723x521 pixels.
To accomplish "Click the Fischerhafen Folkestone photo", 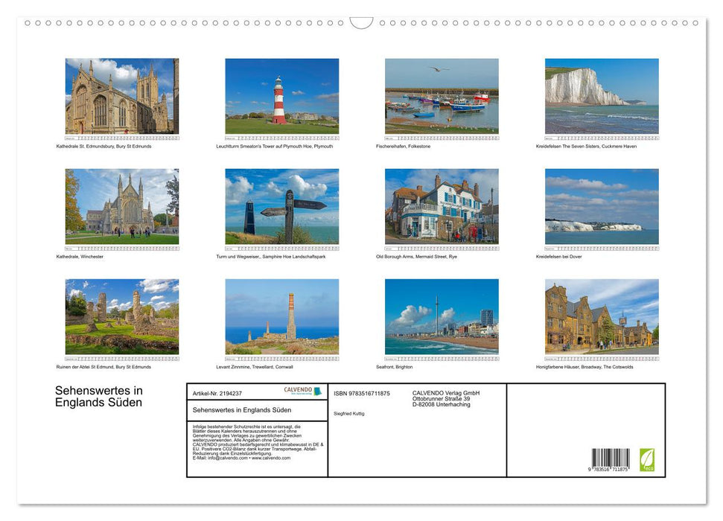I will (x=442, y=95).
